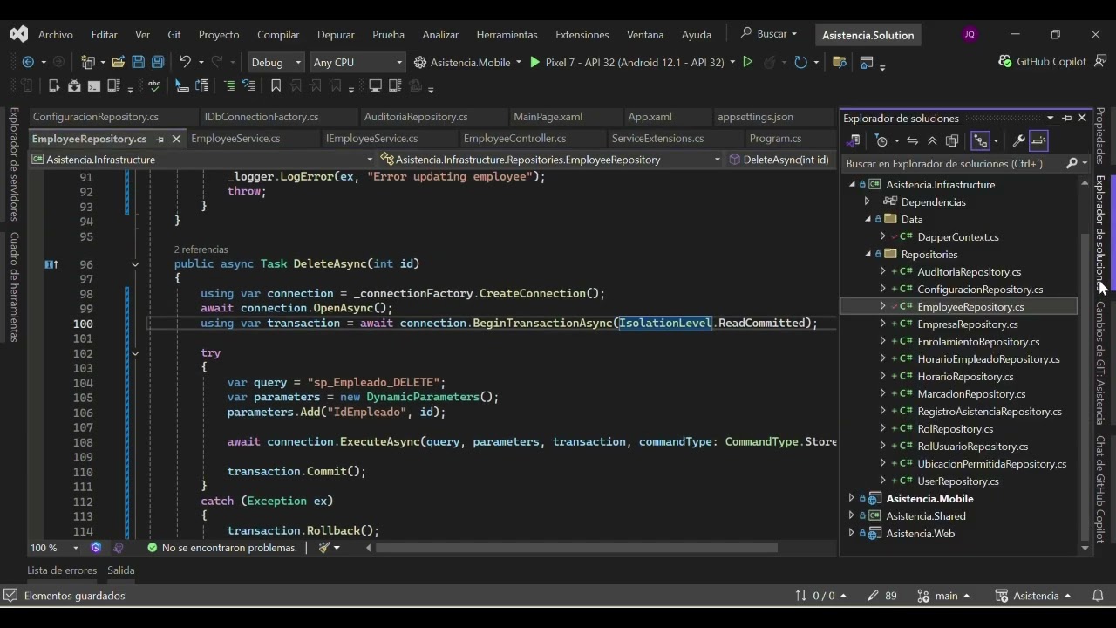
Task: Click the restart/refresh circular arrow icon
Action: click(x=800, y=62)
